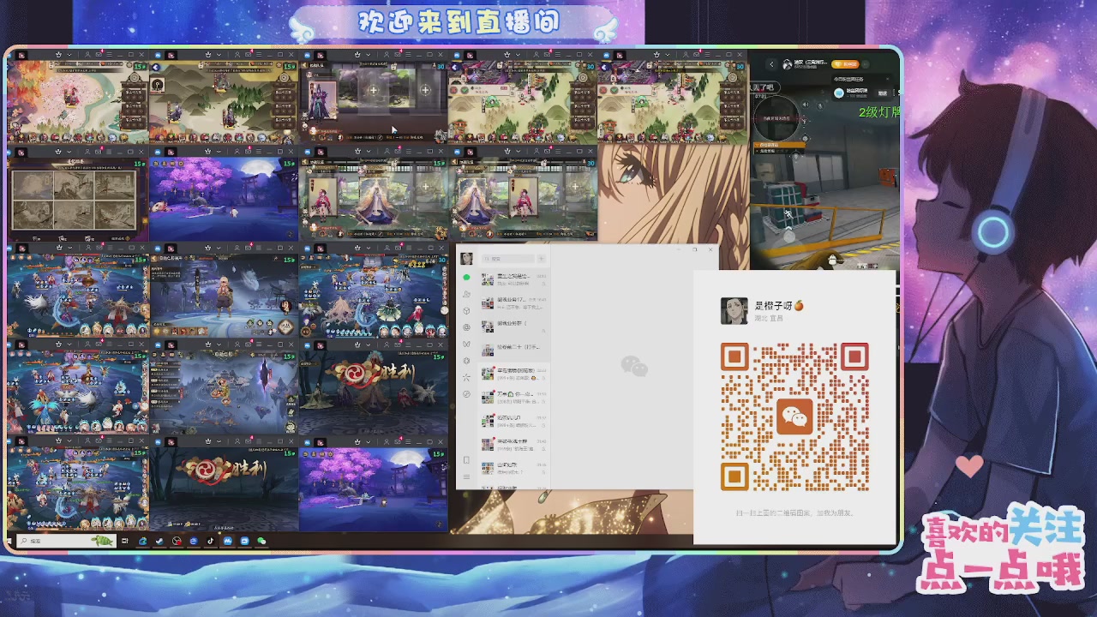The width and height of the screenshot is (1097, 617).
Task: Open Microsoft Edge from the taskbar
Action: [142, 541]
